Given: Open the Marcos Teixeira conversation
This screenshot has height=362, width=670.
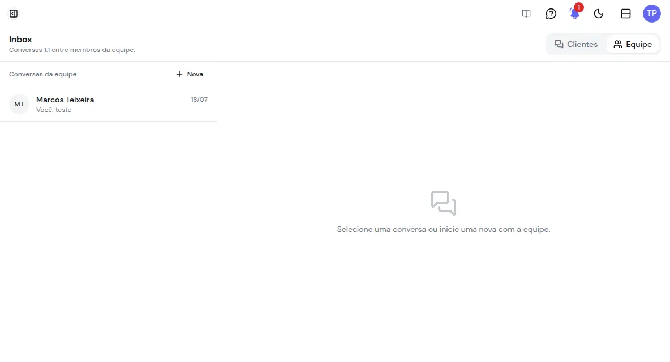Looking at the screenshot, I should tap(109, 104).
